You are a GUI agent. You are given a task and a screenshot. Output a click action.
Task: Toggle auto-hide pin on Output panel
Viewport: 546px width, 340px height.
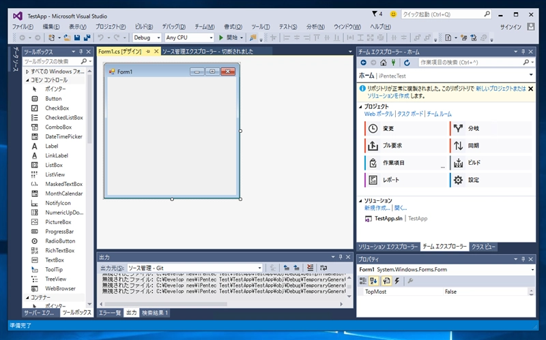(x=341, y=257)
